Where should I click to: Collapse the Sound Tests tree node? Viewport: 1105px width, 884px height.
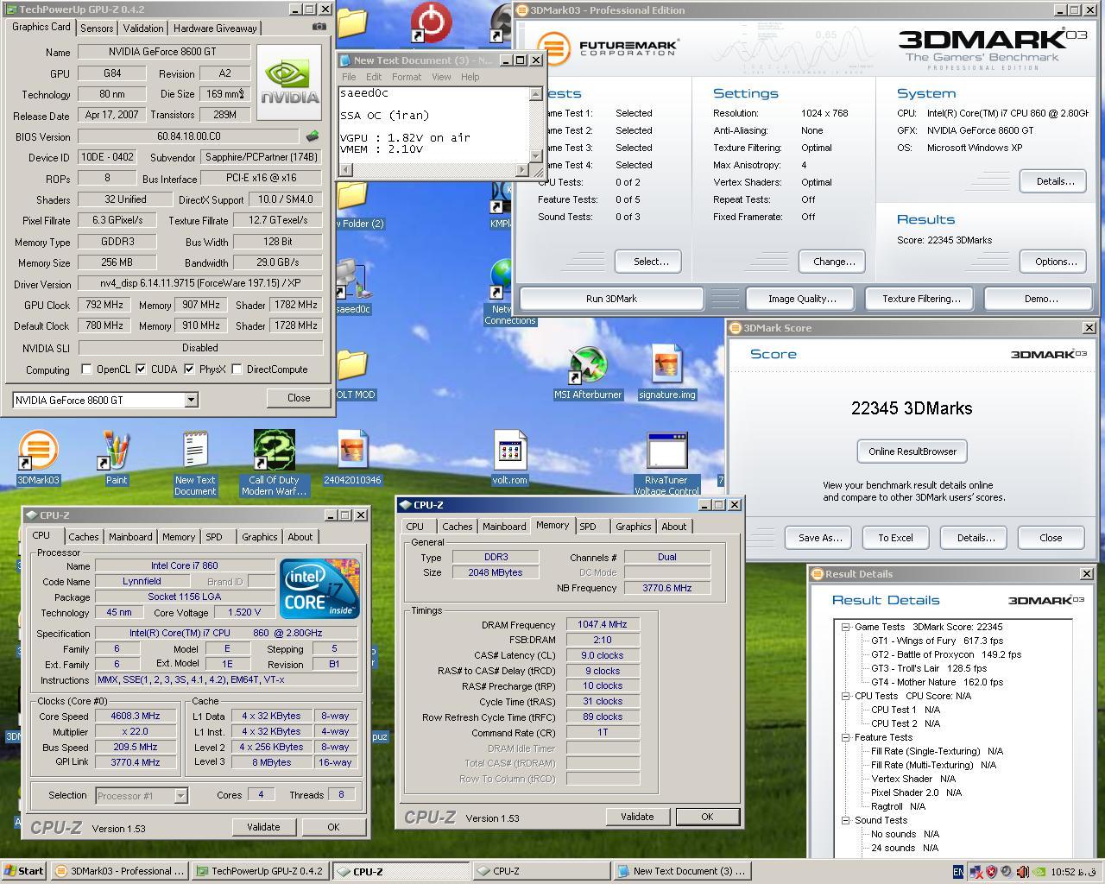846,820
